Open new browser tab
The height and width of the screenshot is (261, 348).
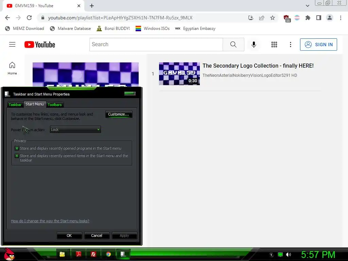pos(92,6)
